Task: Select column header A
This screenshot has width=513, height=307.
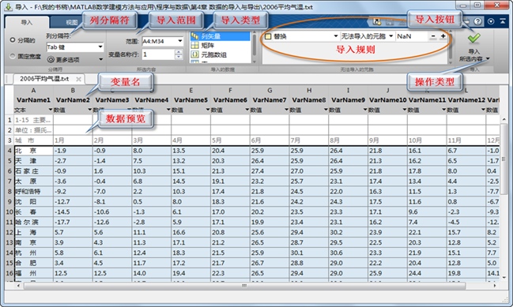Action: tap(33, 91)
